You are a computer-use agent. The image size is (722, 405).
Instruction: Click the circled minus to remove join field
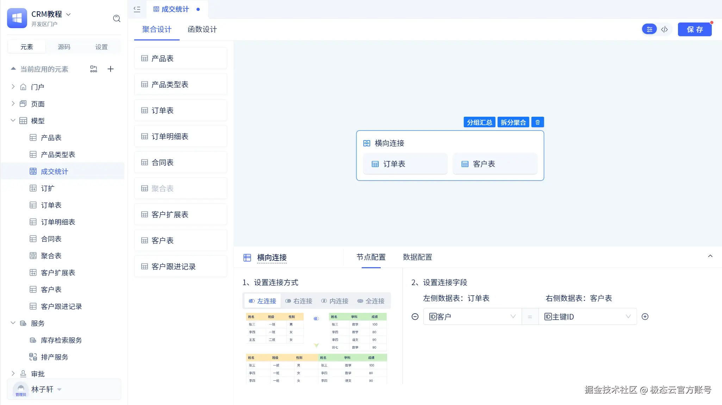click(415, 317)
